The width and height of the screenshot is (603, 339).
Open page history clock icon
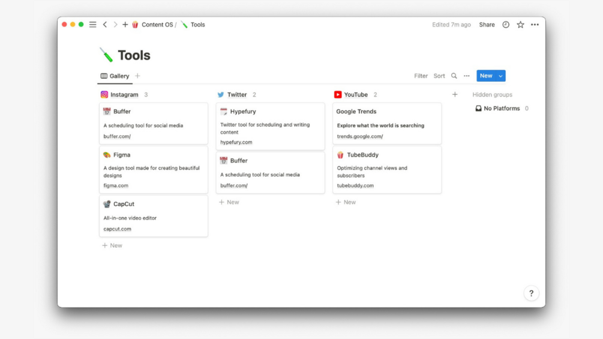point(506,25)
